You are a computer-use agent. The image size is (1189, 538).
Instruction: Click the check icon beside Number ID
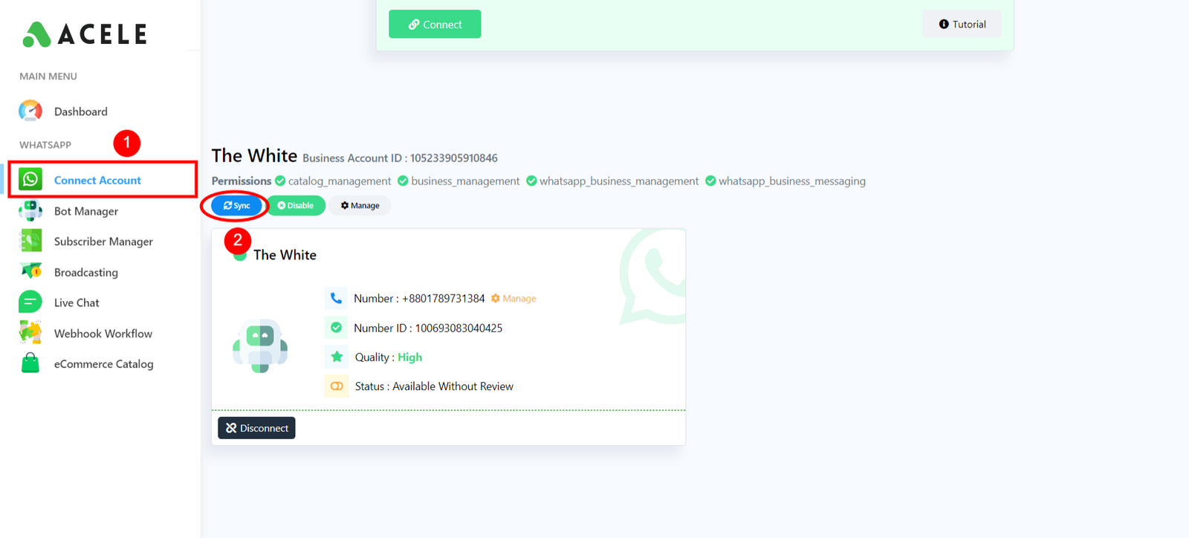click(337, 328)
